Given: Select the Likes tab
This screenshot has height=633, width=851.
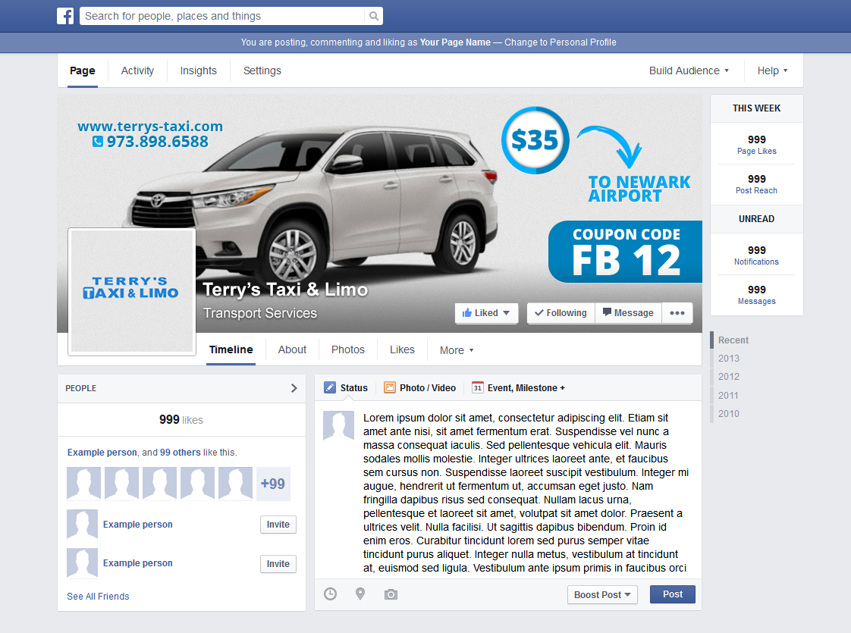Looking at the screenshot, I should click(x=402, y=350).
